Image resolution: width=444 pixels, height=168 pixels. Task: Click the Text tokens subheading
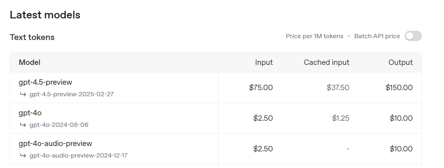(32, 37)
